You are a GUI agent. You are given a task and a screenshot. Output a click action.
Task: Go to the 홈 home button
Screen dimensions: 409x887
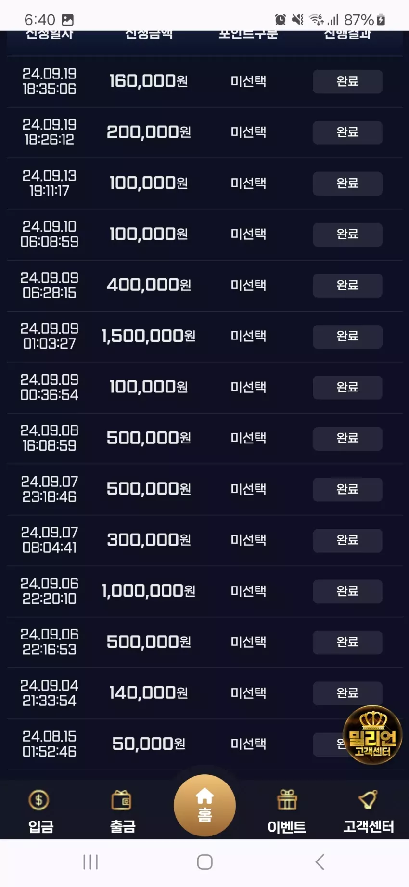[204, 806]
